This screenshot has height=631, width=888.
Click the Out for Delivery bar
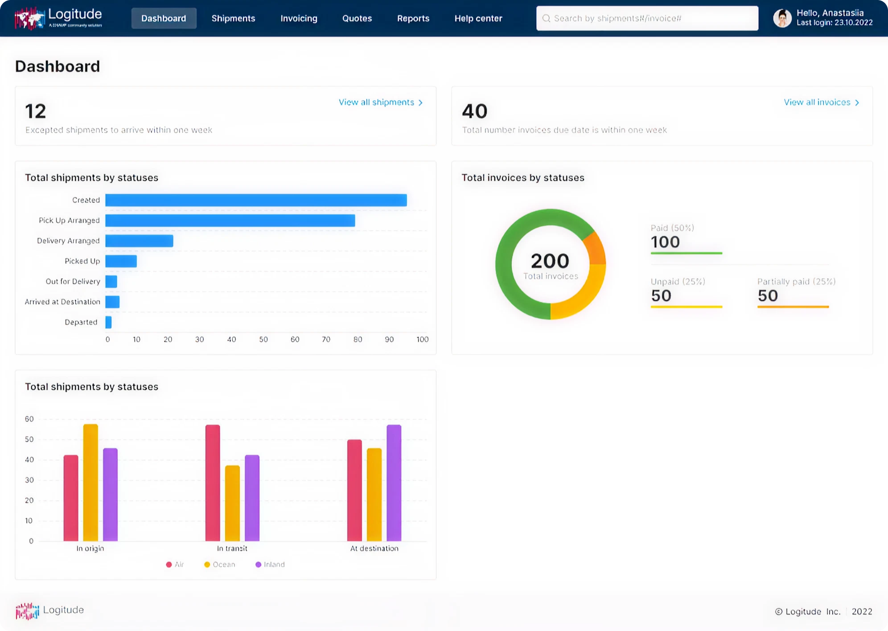(x=111, y=282)
